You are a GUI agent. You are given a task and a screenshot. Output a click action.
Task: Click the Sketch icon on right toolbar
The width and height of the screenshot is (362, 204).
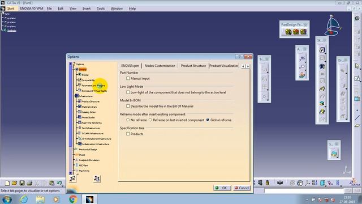pyautogui.click(x=357, y=79)
